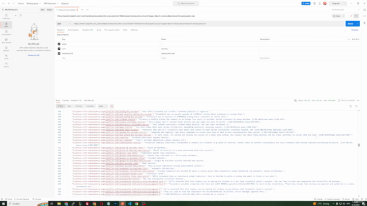367x206 pixels.
Task: Open the code snippet icon in right sidebar
Action: tap(365, 16)
